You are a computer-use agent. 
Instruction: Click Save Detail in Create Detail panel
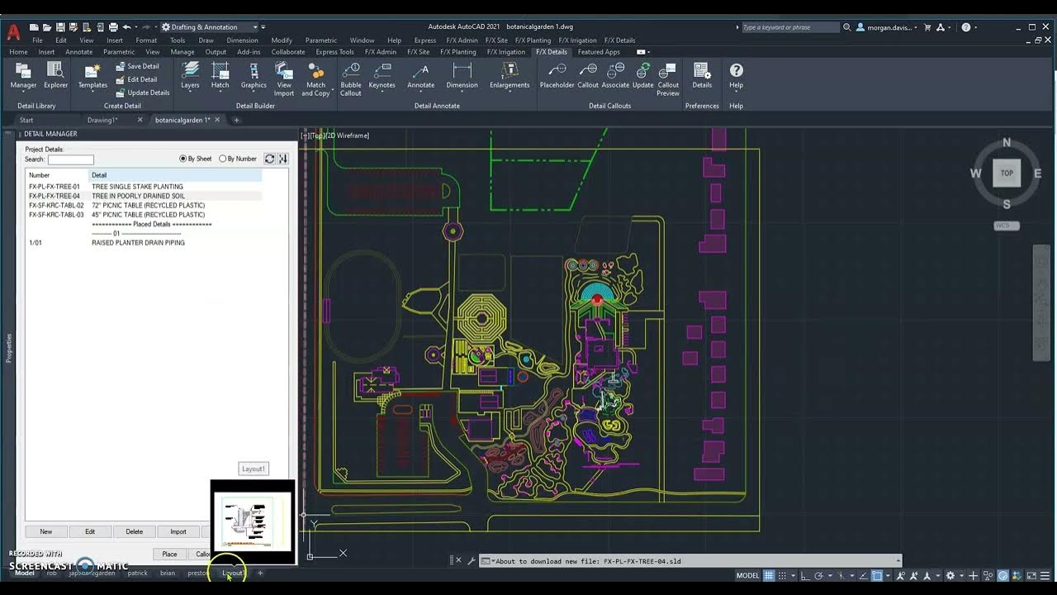(136, 66)
